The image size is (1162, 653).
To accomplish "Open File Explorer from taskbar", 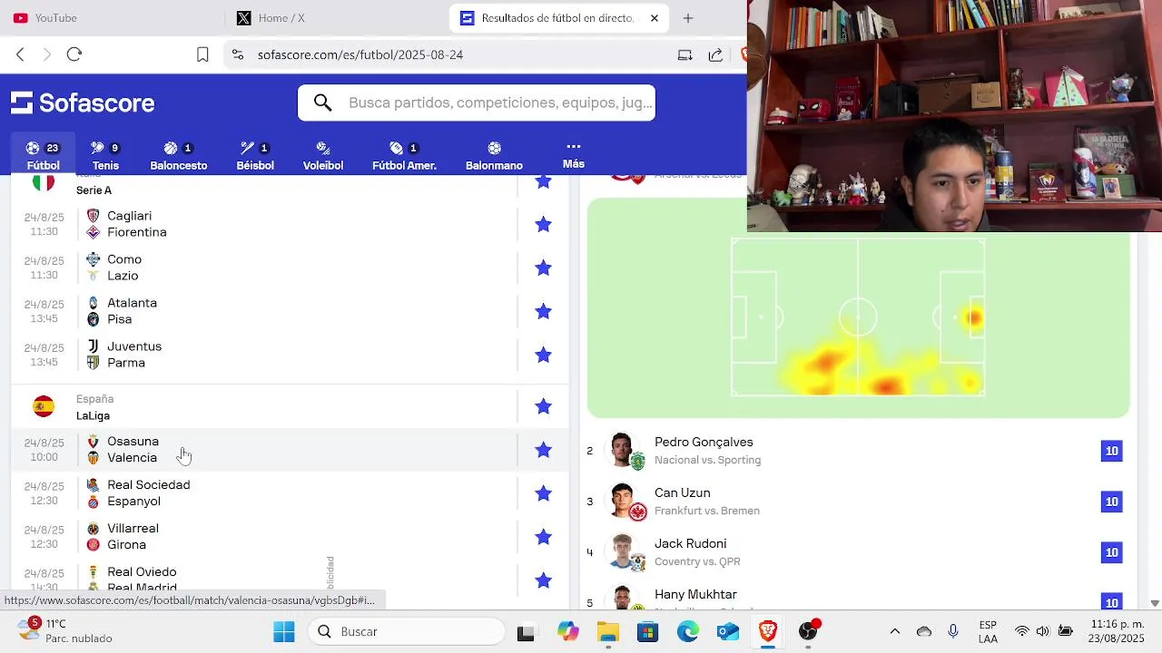I will point(607,631).
